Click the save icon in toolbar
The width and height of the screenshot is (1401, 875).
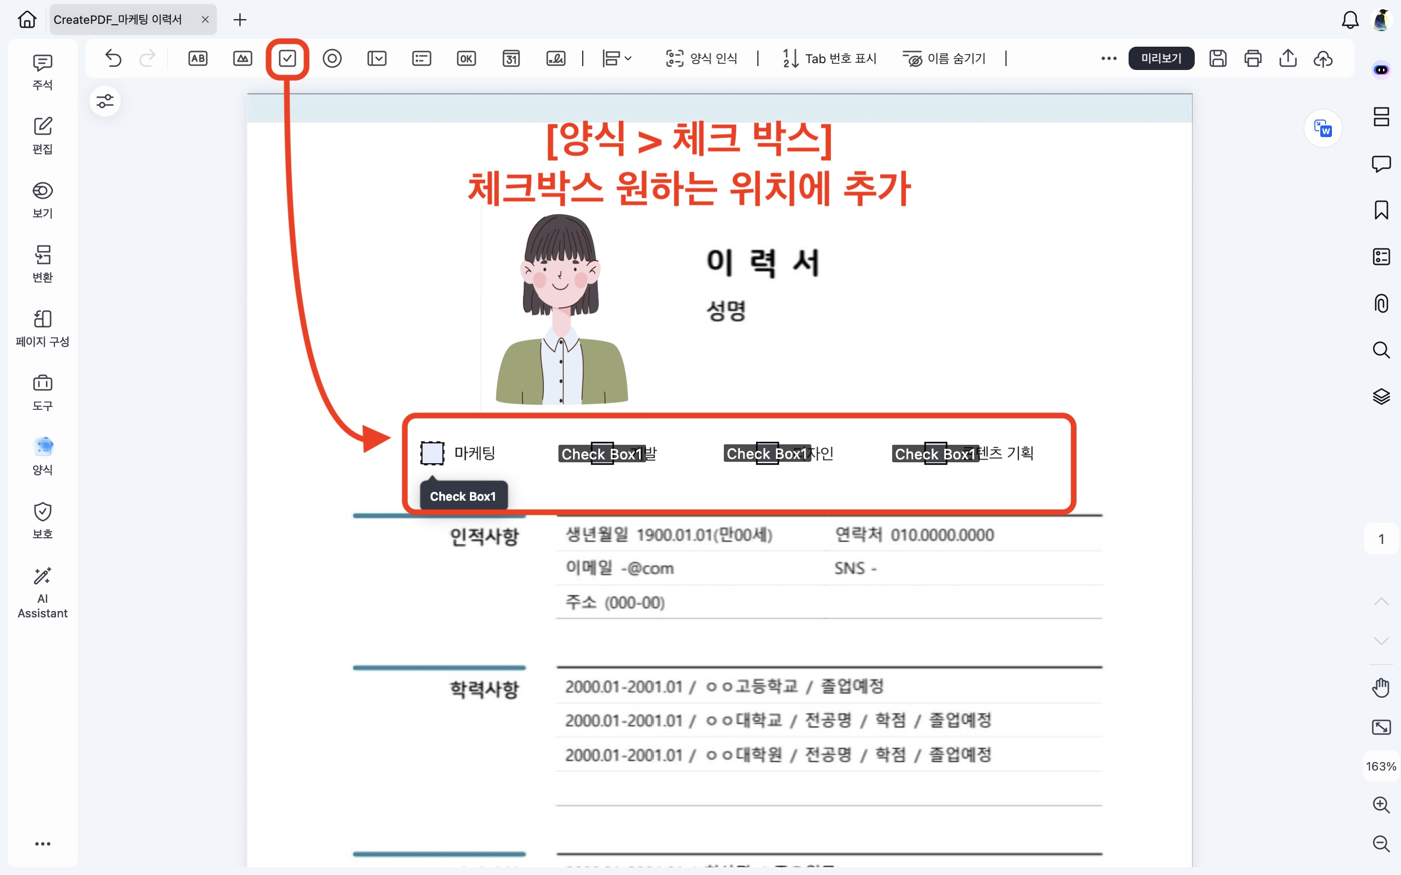(1218, 58)
